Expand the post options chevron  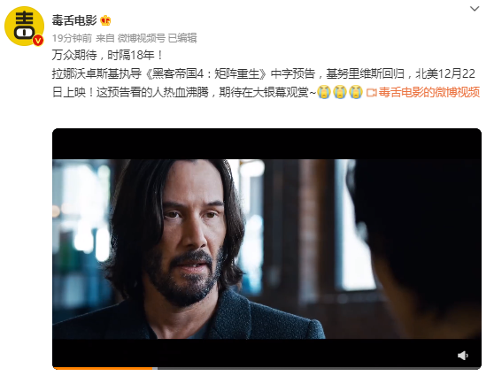(x=475, y=9)
